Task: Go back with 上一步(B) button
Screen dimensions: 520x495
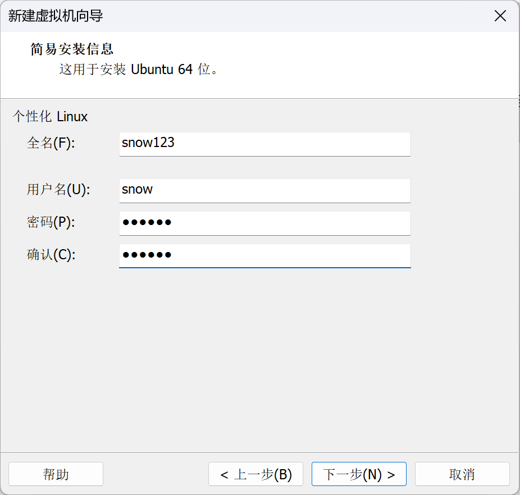Action: (x=256, y=474)
